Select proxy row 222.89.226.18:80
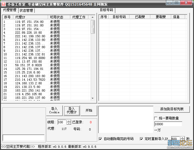Viewport: 194px width, 150px height. (46, 33)
